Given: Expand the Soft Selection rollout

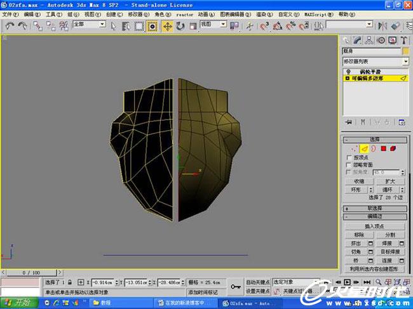Looking at the screenshot, I should tap(375, 209).
